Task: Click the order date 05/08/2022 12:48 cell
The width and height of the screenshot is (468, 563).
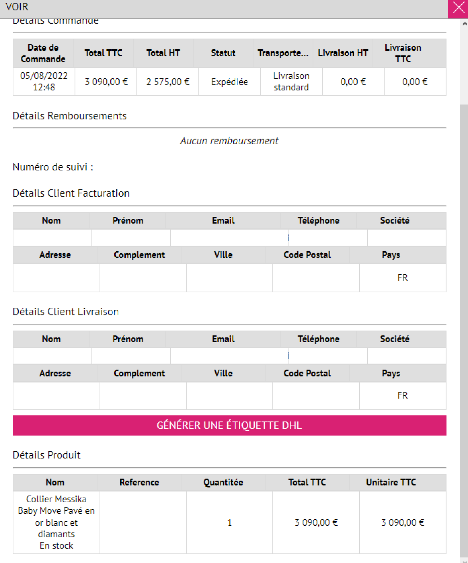Action: (x=44, y=82)
